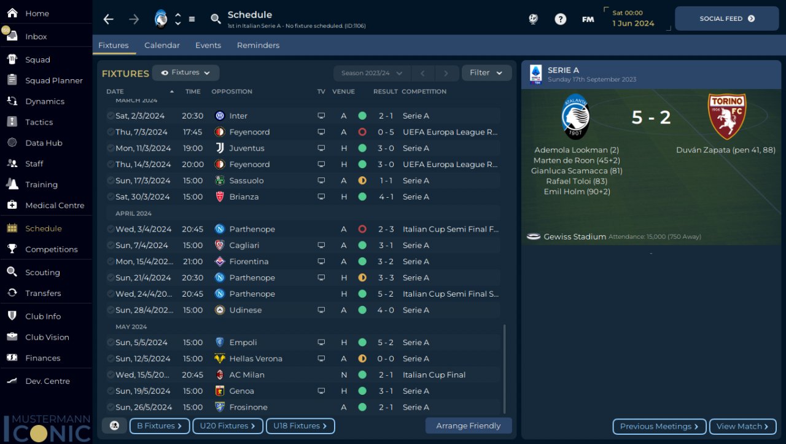Open the Dev. Centre icon
The height and width of the screenshot is (444, 786).
[x=12, y=381]
